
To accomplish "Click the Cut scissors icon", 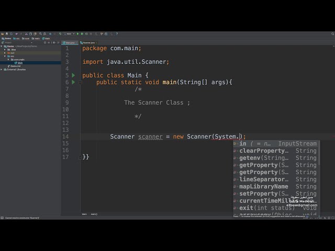I will pos(26,34).
